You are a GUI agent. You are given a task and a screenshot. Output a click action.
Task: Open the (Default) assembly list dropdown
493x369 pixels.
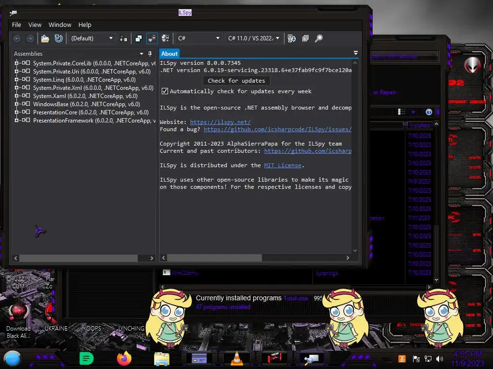point(92,38)
